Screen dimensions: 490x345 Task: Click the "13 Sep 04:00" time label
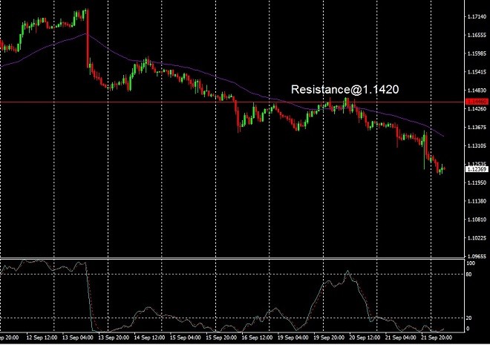click(x=77, y=338)
